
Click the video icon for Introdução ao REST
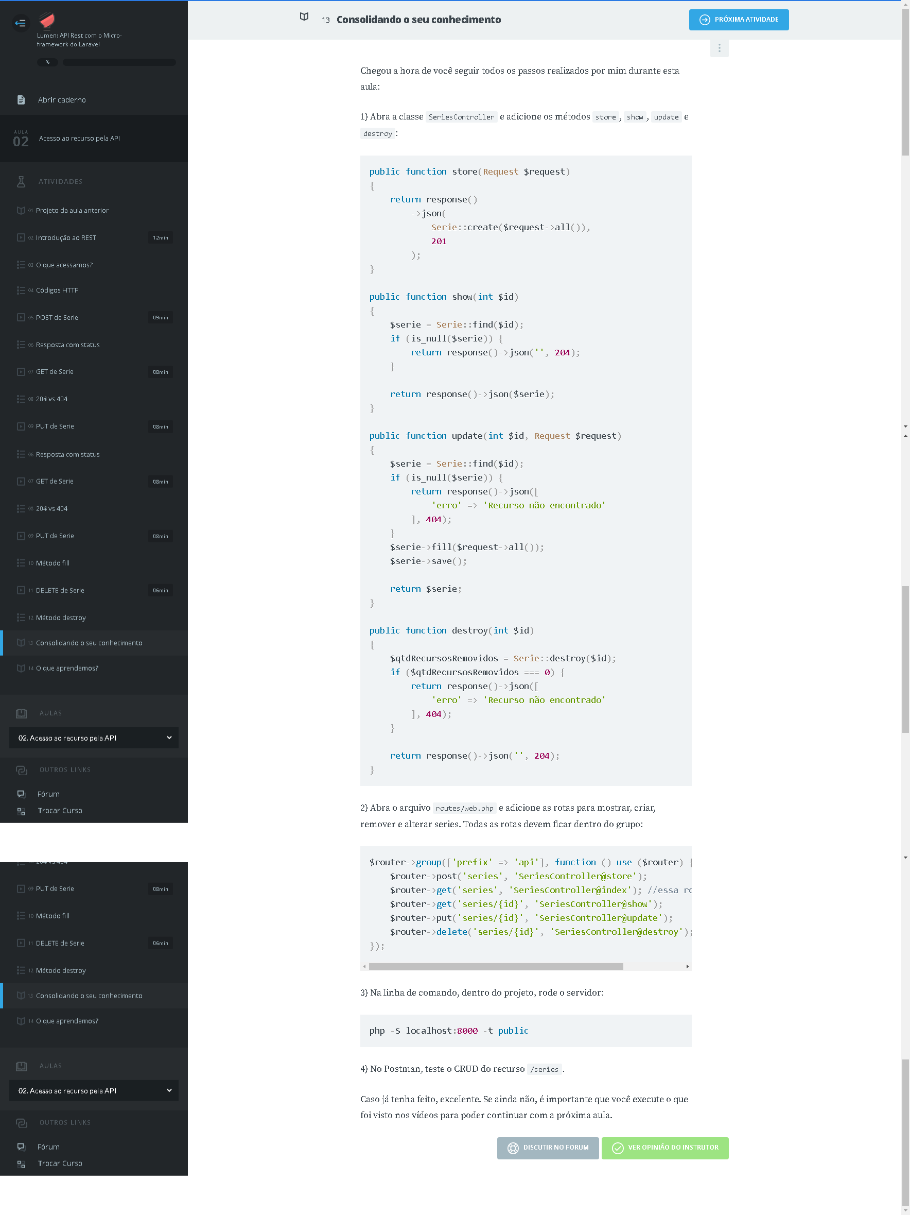[21, 238]
